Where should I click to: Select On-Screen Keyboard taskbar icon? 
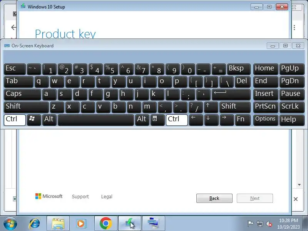pyautogui.click(x=153, y=224)
